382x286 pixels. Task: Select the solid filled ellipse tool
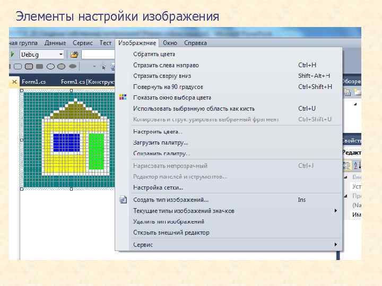(x=73, y=66)
